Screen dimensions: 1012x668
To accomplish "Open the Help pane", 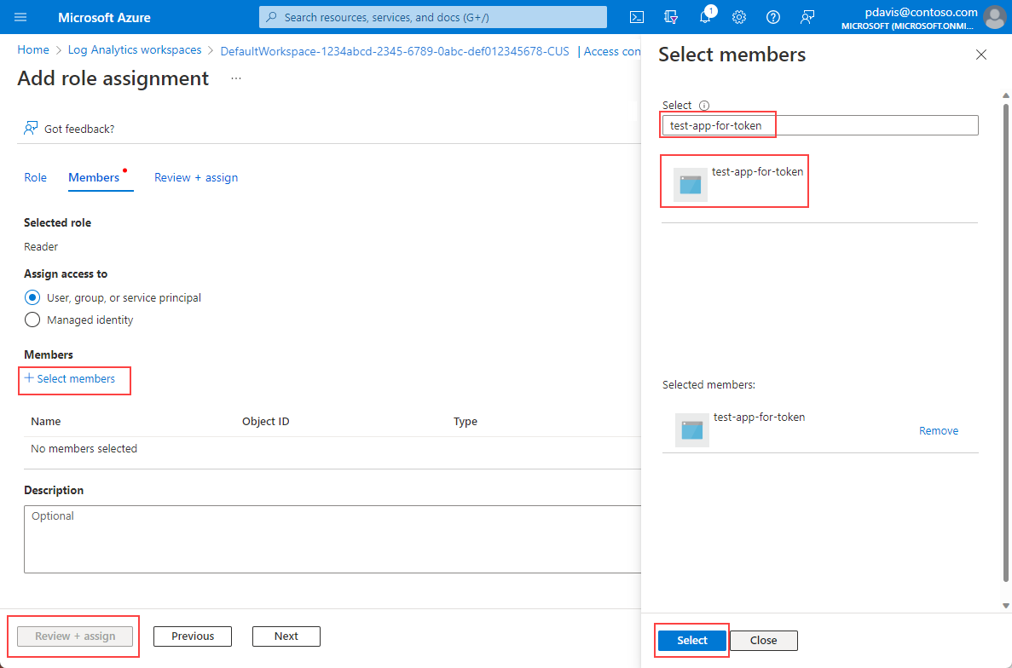I will [x=772, y=16].
